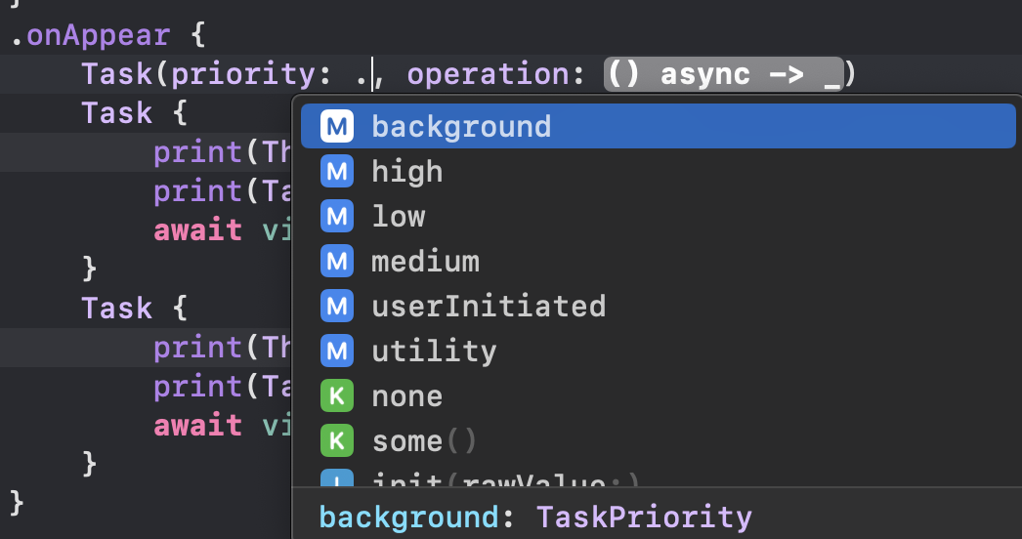Select the 'background' completion suggestion
Screen dimensions: 1022x539
(x=659, y=126)
